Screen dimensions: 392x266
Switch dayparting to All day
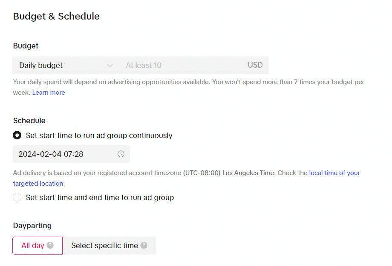(37, 246)
